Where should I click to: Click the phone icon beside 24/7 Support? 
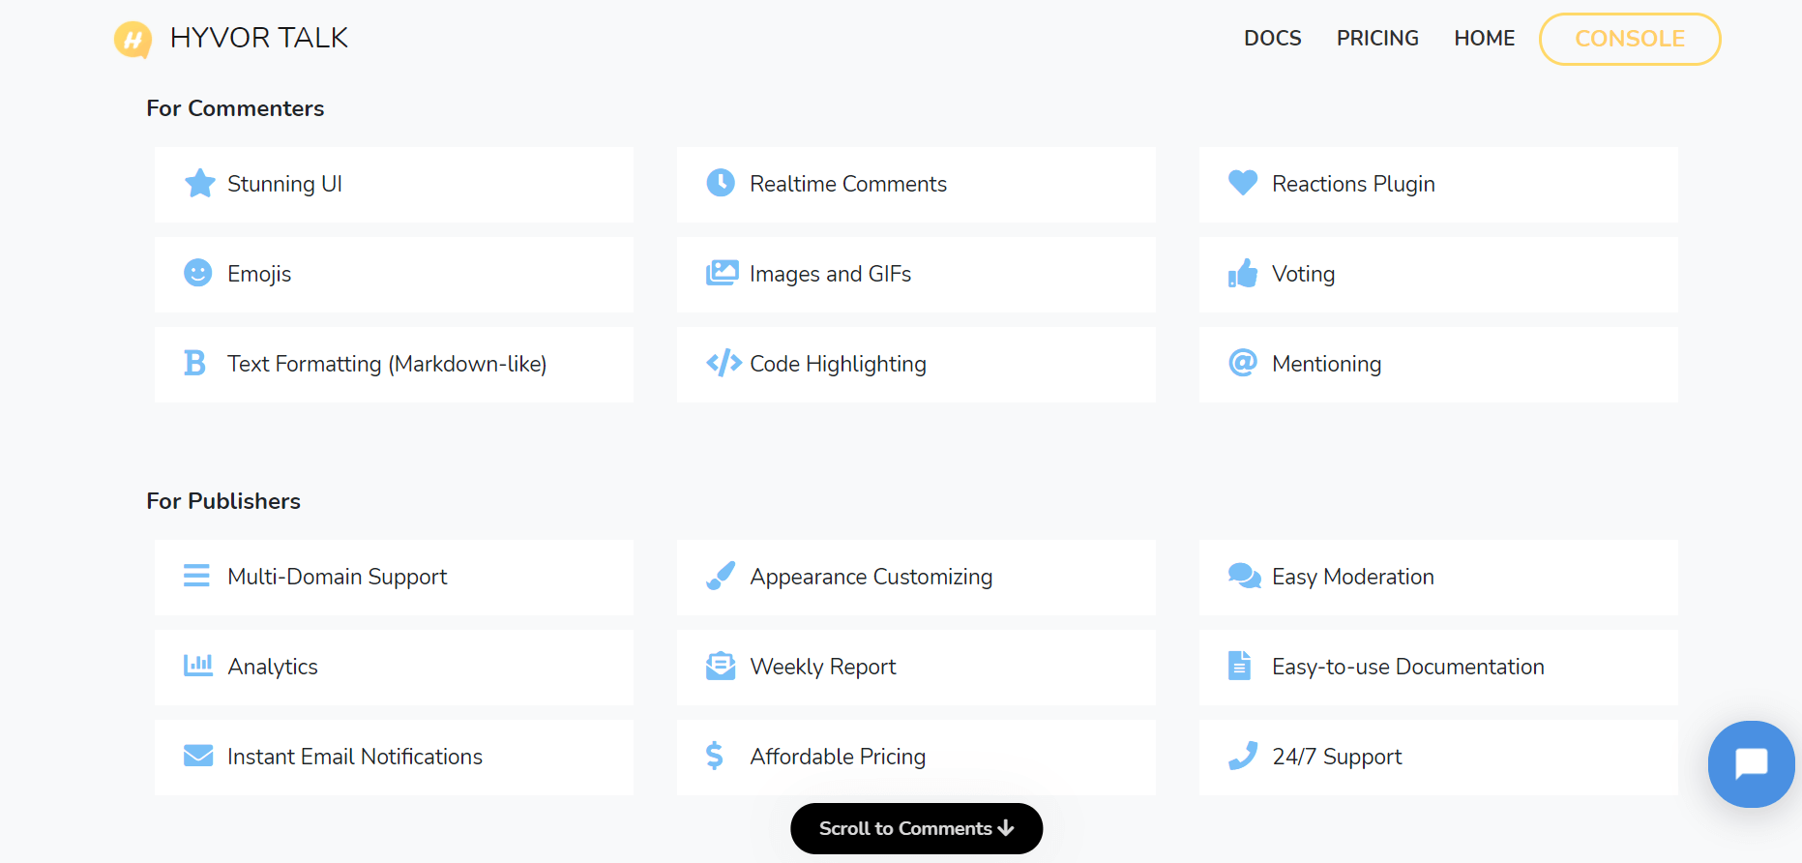[x=1243, y=756]
